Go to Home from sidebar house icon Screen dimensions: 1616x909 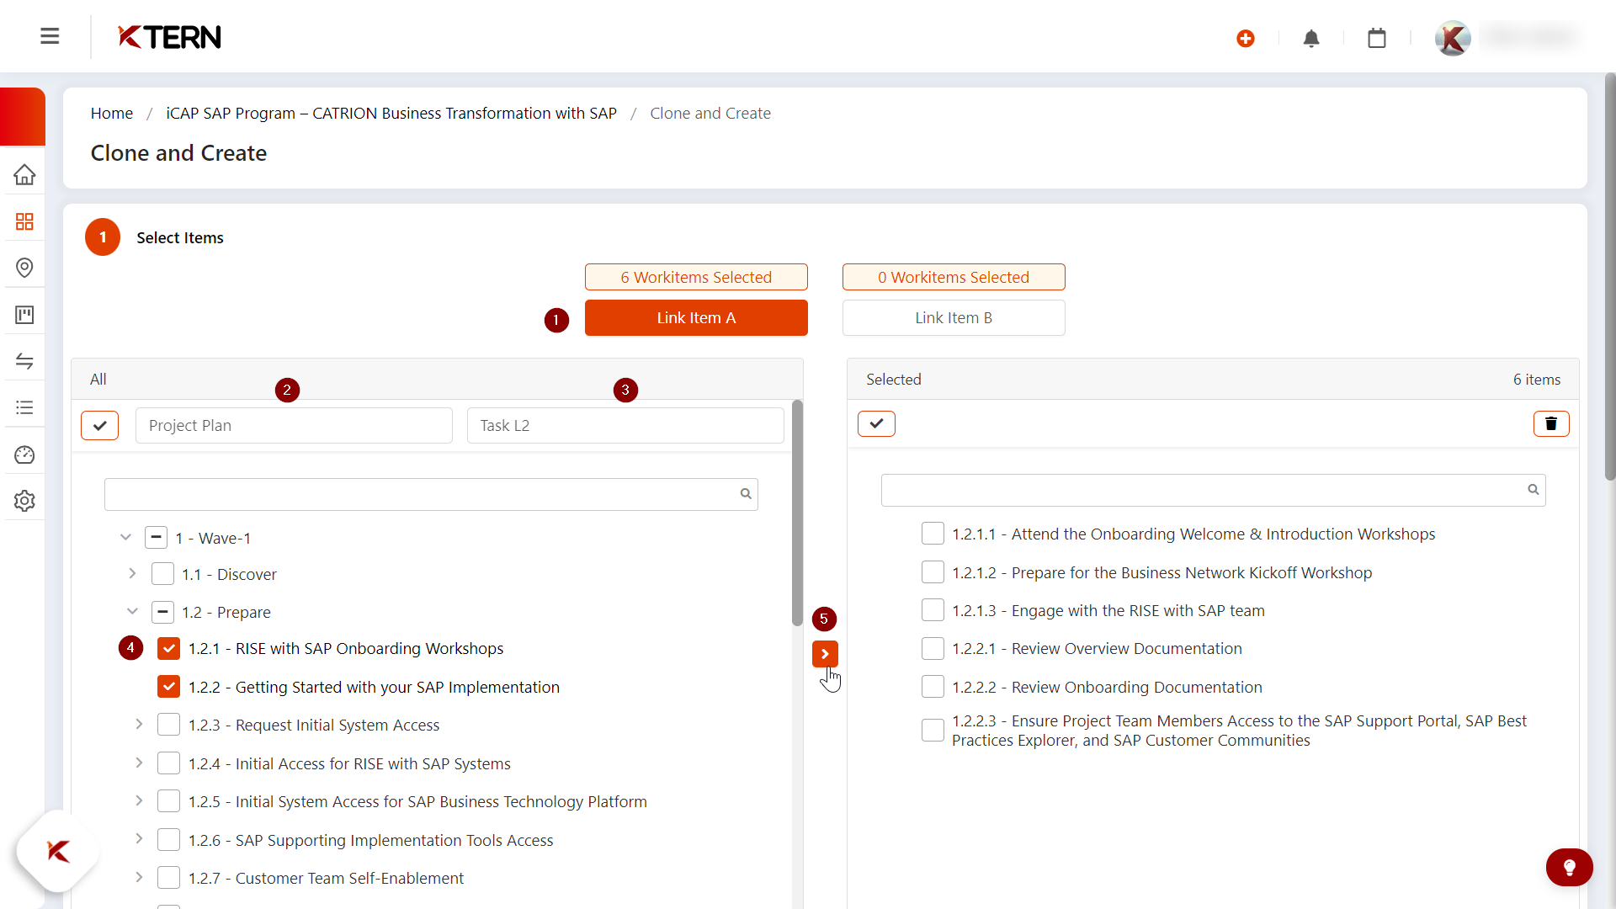pos(24,174)
